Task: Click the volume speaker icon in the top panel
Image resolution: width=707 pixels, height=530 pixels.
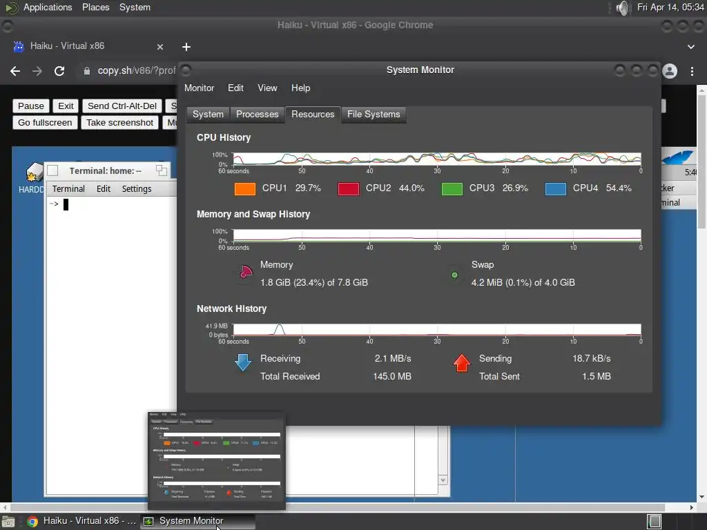Action: (x=622, y=8)
